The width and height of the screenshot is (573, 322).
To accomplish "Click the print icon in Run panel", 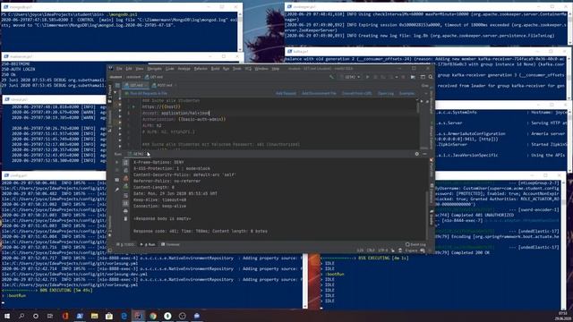I will click(125, 211).
